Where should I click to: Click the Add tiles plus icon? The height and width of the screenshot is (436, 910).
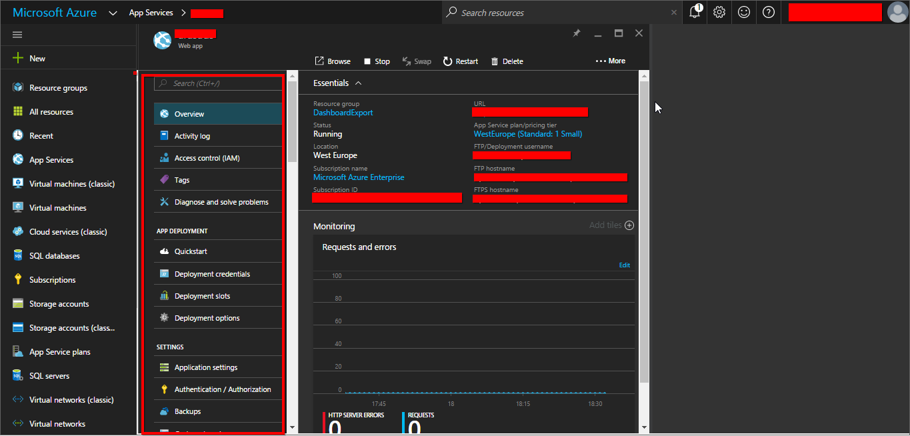click(629, 225)
